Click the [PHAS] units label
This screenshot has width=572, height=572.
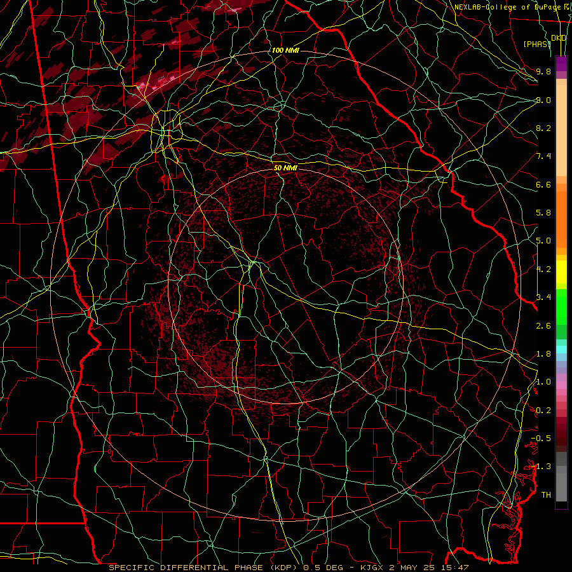537,44
